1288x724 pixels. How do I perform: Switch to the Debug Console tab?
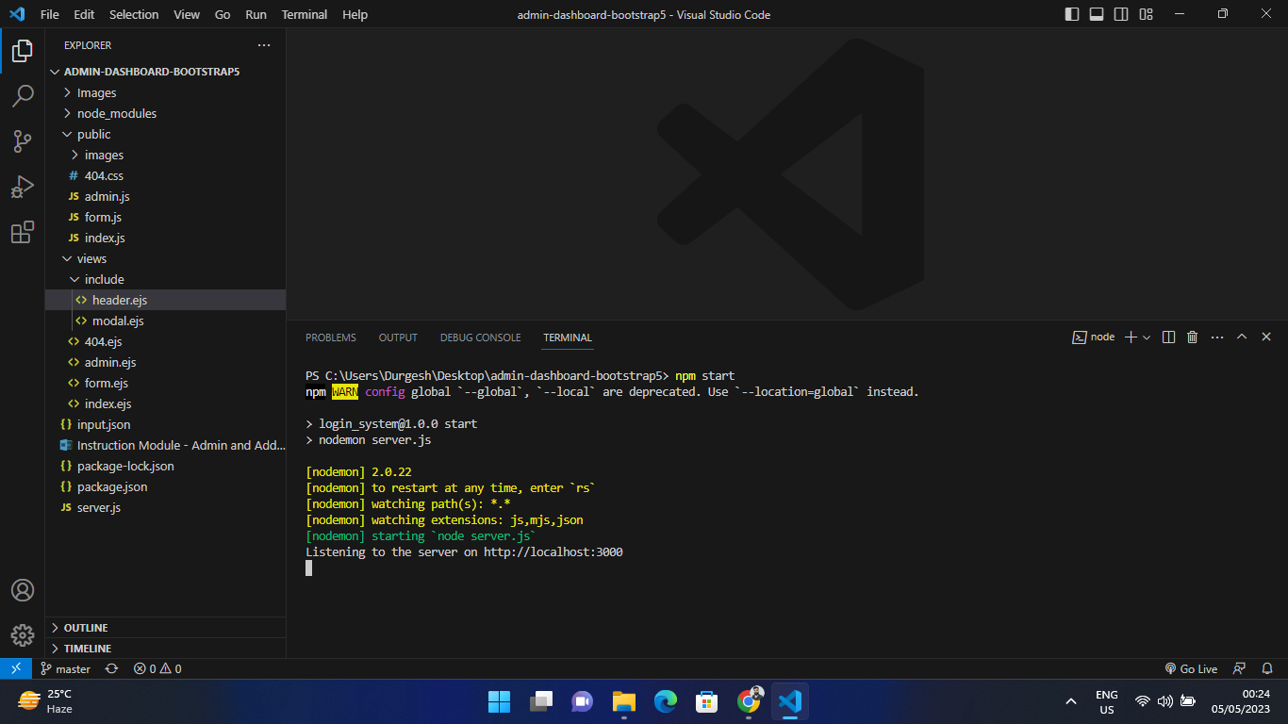tap(480, 337)
